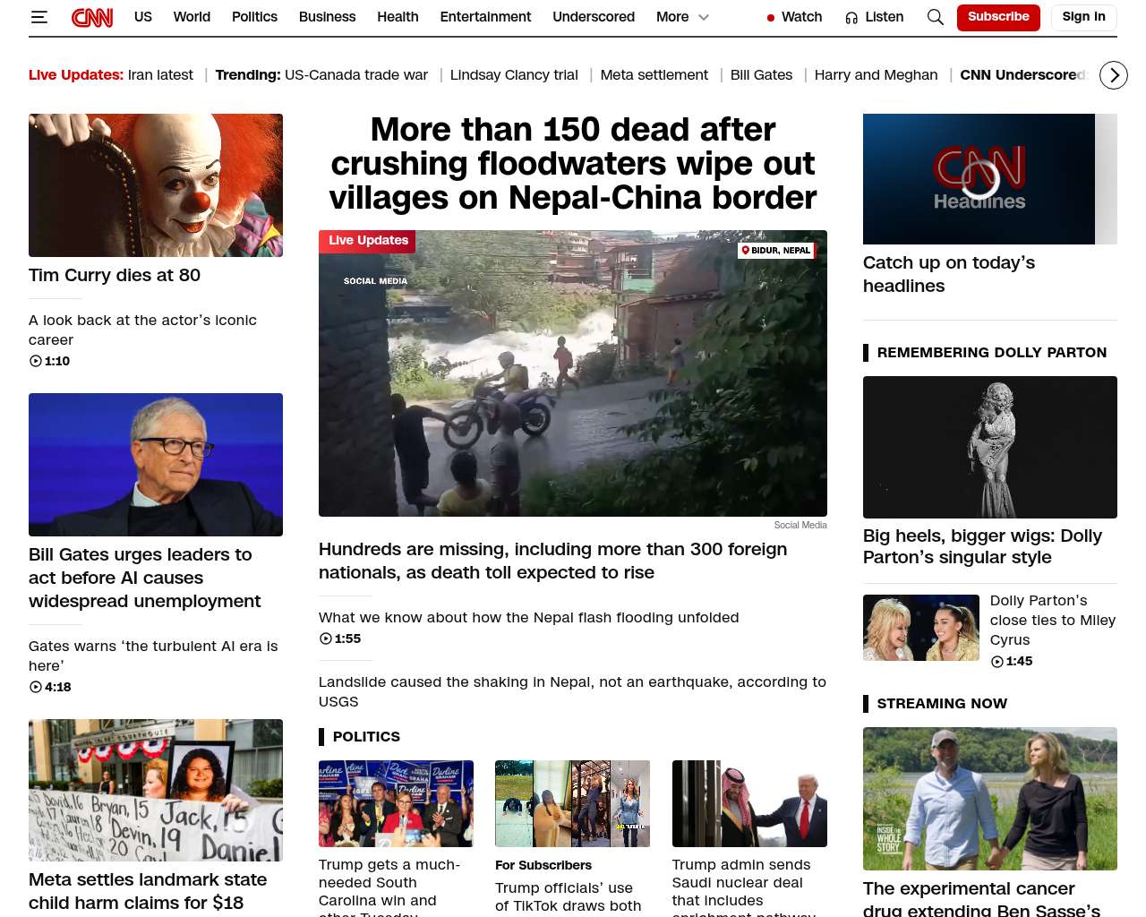
Task: Click the Subscribe button
Action: pyautogui.click(x=998, y=17)
